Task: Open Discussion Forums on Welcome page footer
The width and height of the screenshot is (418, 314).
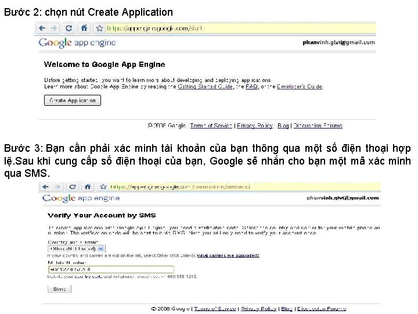Action: pos(318,126)
